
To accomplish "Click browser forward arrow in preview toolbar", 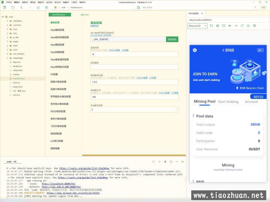I will tap(236, 26).
